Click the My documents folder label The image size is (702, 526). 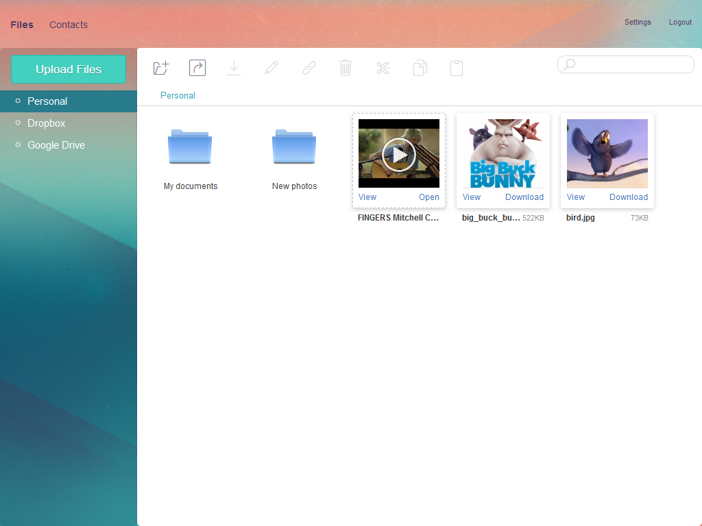coord(191,186)
